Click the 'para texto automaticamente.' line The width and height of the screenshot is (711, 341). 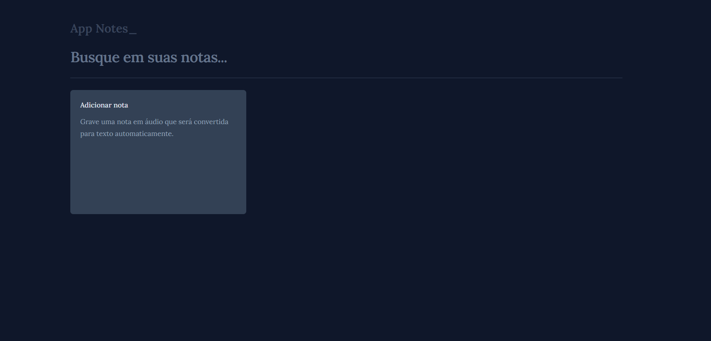click(x=127, y=134)
